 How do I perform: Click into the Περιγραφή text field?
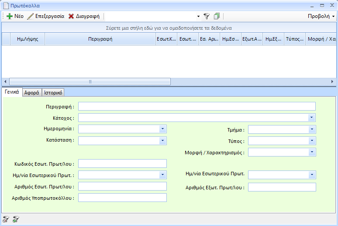(197, 106)
